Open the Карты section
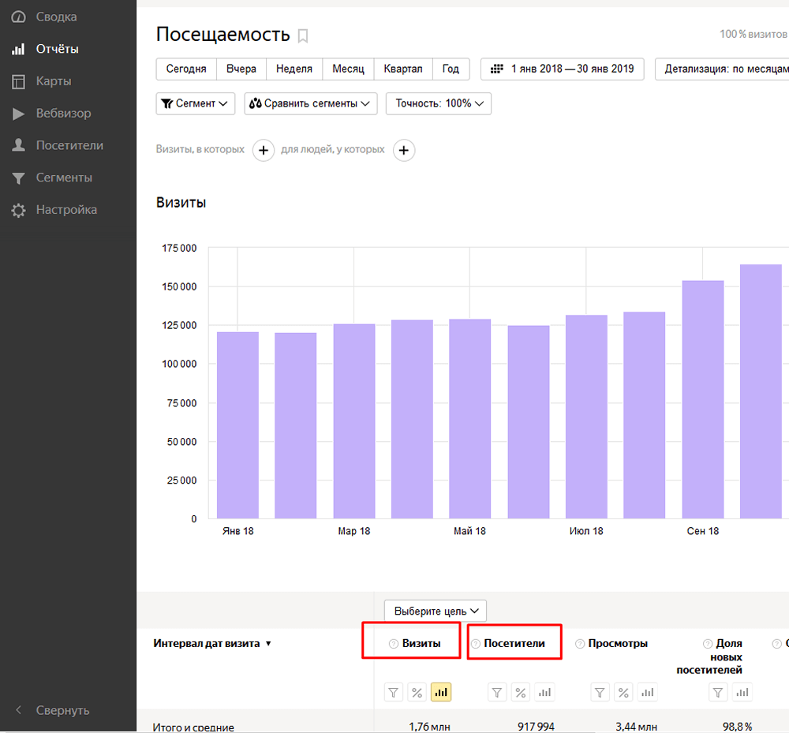Viewport: 789px width, 733px height. click(53, 81)
